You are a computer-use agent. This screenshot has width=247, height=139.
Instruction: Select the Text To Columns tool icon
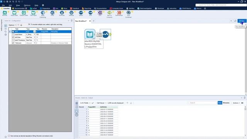click(x=109, y=13)
